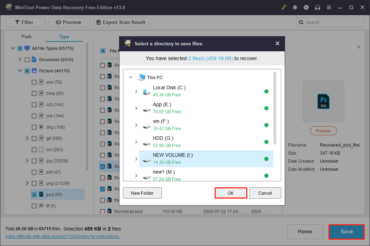Click the search magnifier icon
Screen dimensions: 370x246
(301, 22)
